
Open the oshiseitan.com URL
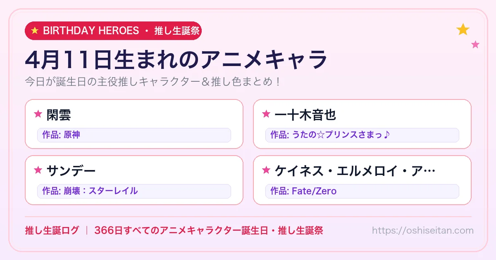(423, 230)
